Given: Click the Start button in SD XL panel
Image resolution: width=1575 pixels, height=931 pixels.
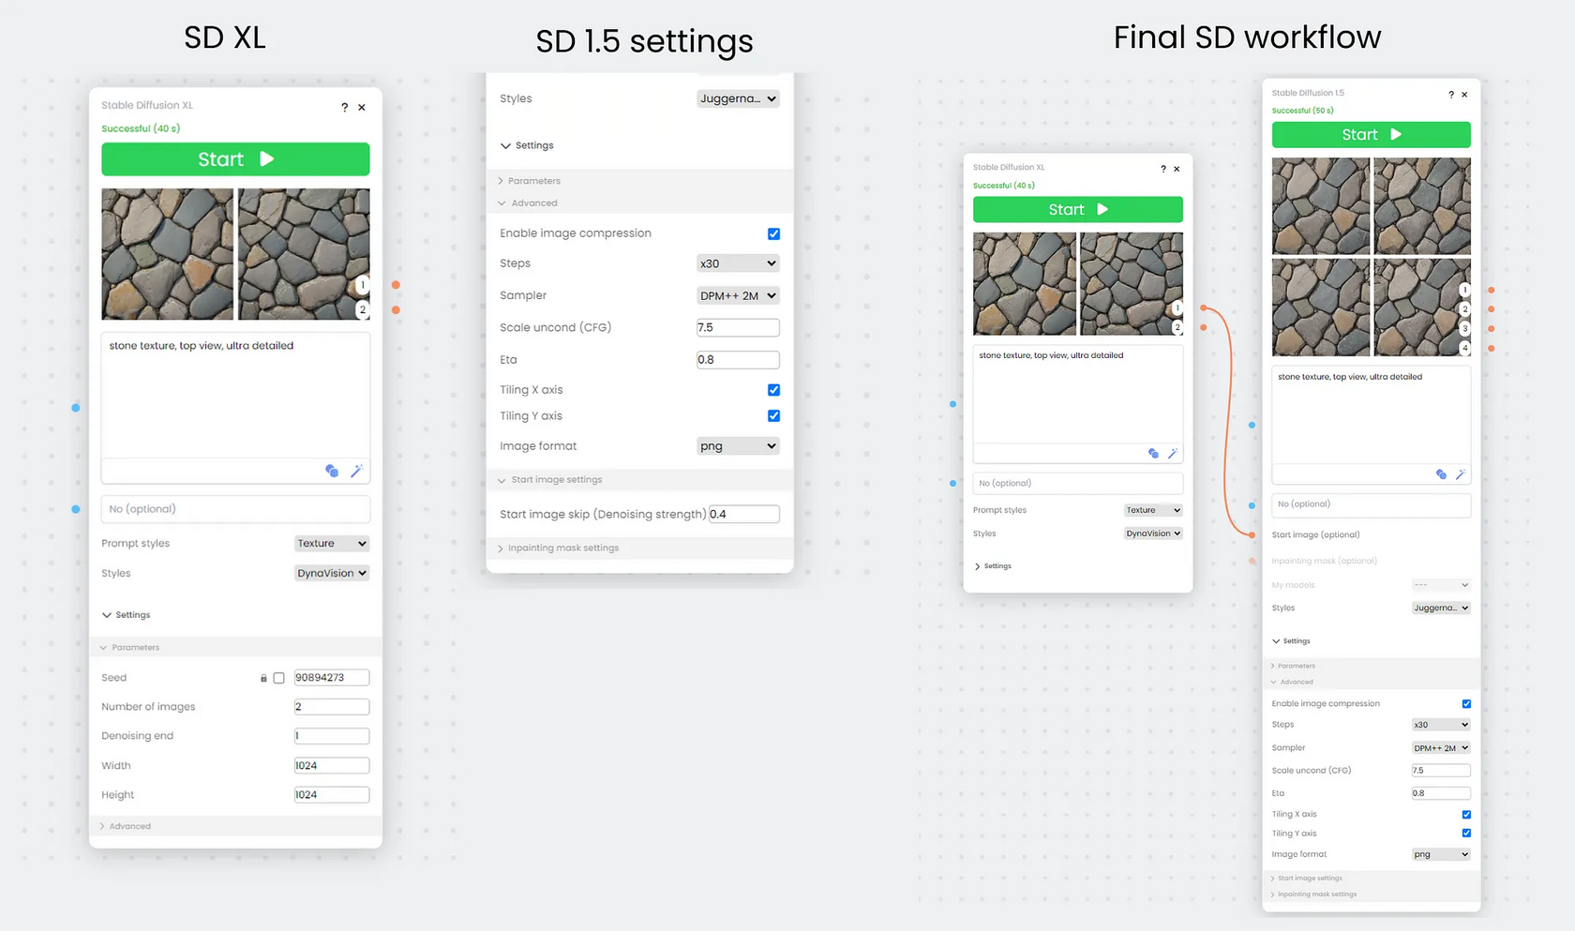Looking at the screenshot, I should (235, 159).
